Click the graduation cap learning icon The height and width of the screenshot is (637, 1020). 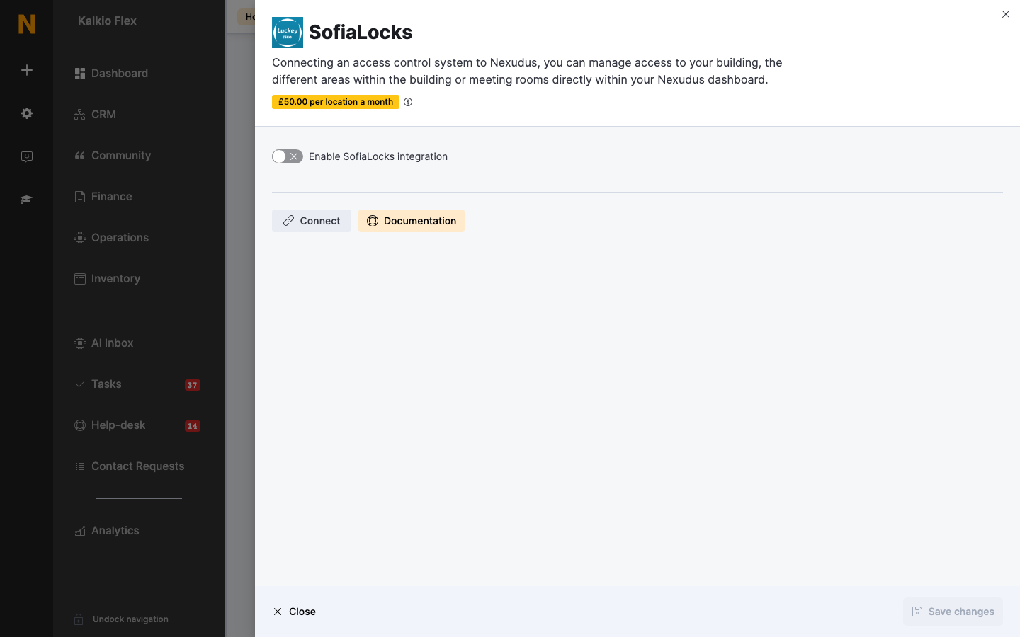(27, 200)
